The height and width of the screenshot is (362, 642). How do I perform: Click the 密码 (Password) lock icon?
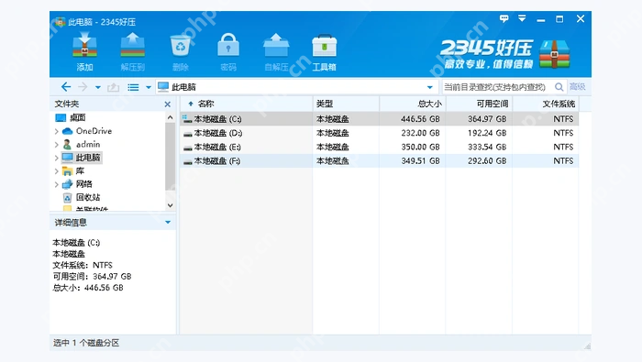[228, 45]
